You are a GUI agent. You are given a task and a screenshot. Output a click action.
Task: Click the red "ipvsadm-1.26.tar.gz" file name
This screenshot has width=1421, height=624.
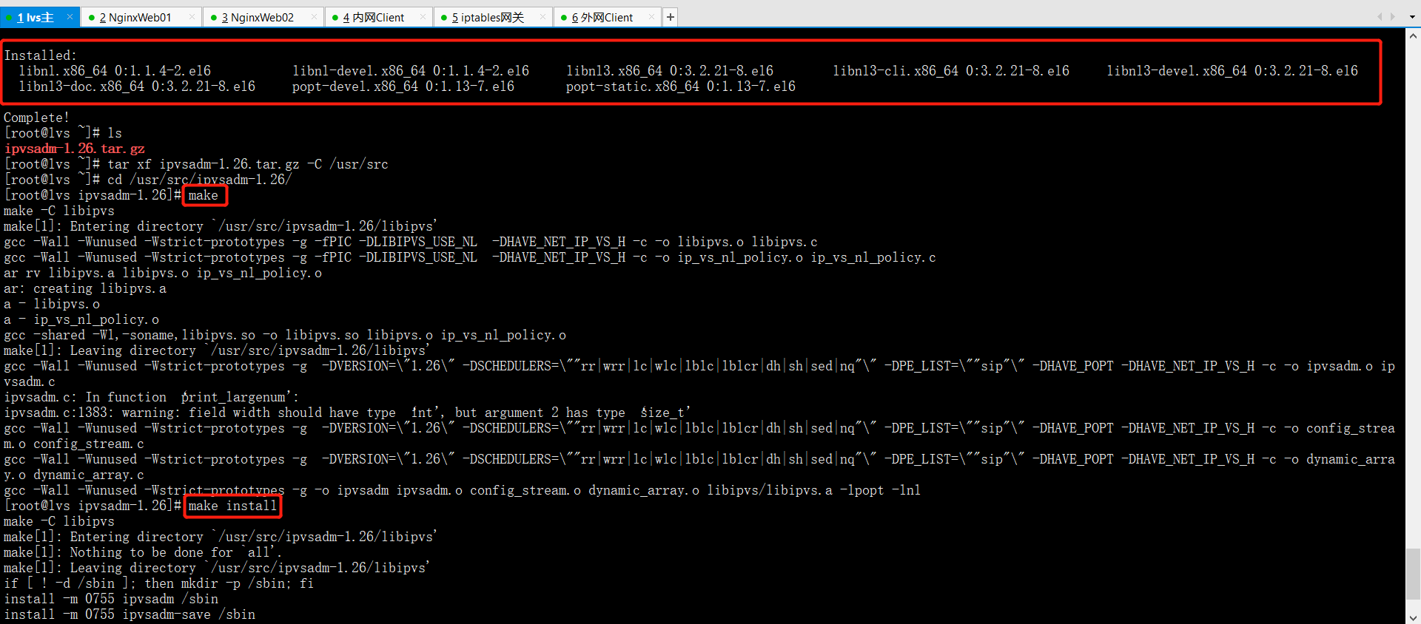point(74,149)
